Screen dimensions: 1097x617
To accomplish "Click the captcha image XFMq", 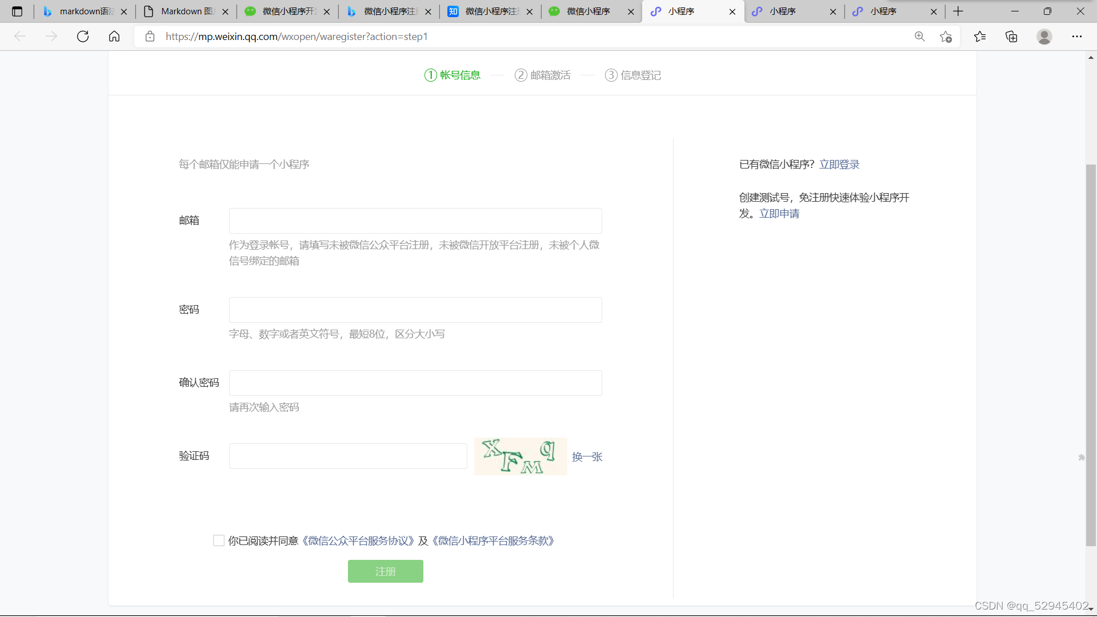I will 521,456.
